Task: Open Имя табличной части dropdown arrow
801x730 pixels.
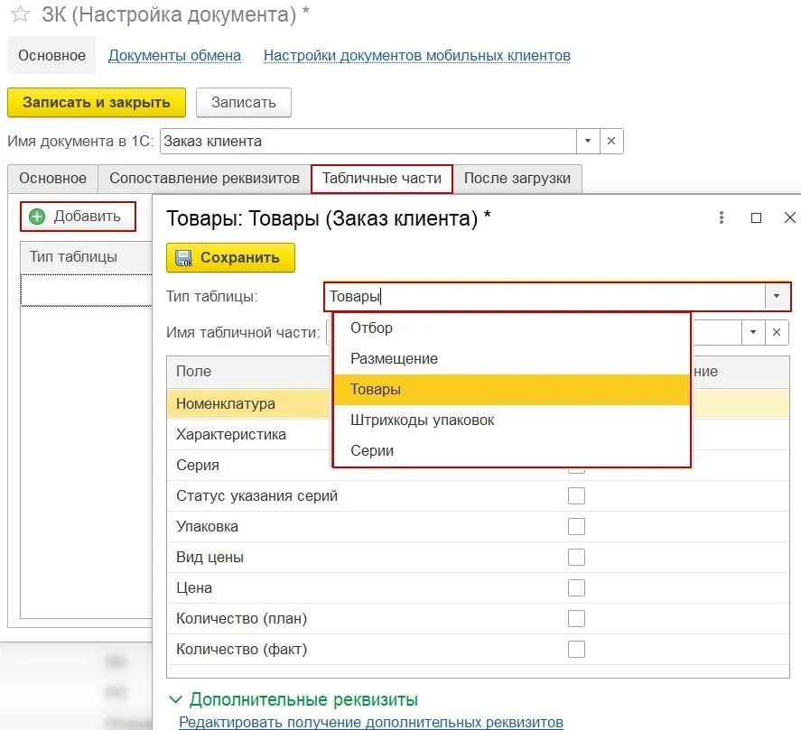Action: point(753,332)
